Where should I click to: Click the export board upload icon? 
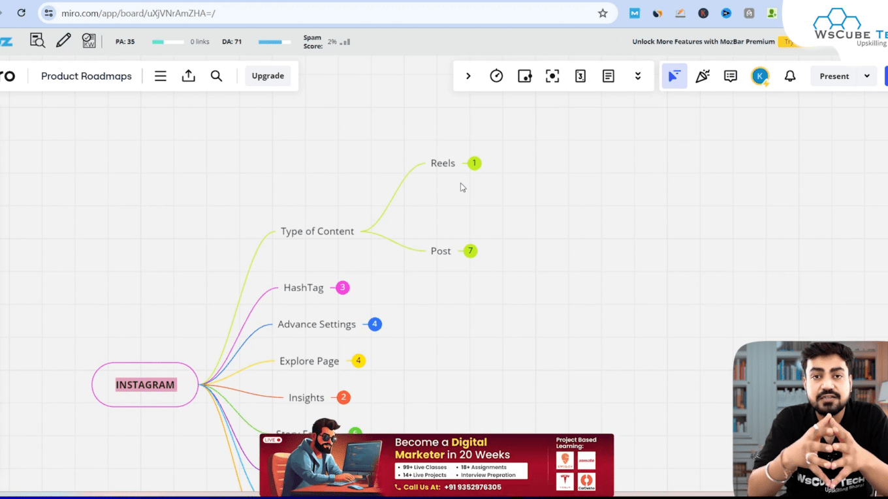click(188, 76)
